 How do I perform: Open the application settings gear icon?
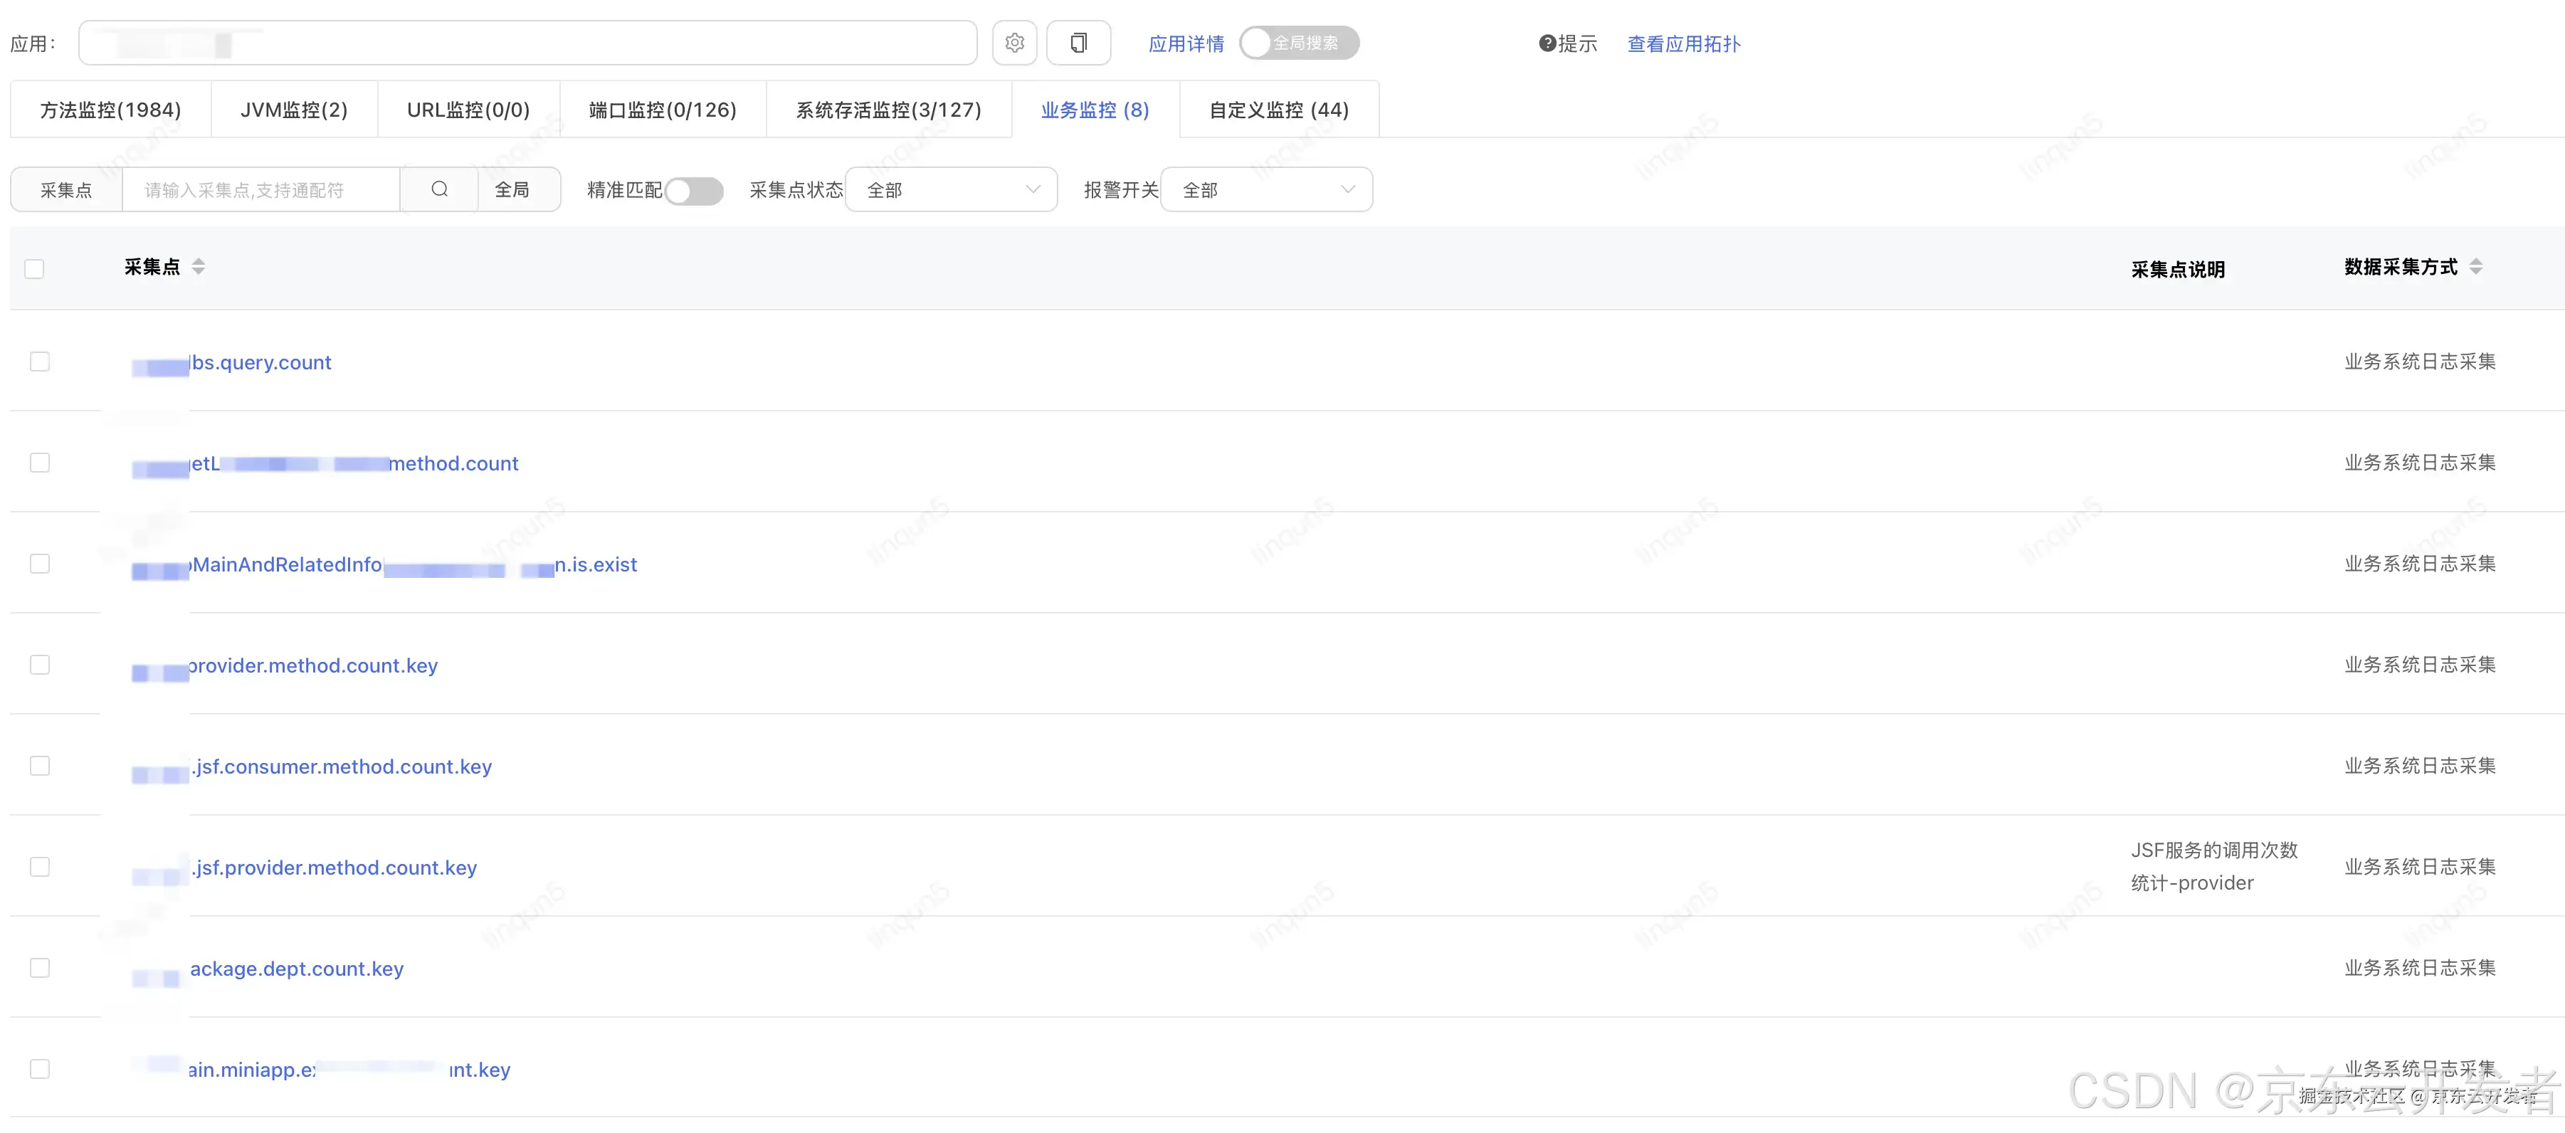tap(1015, 43)
